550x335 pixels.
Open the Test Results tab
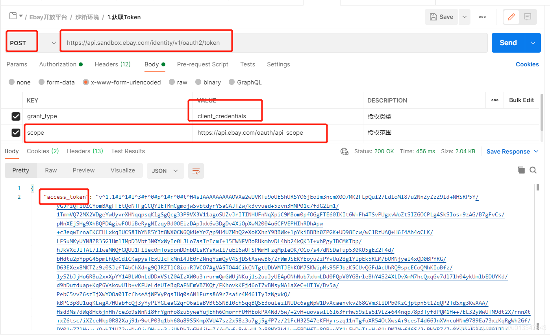tap(128, 151)
